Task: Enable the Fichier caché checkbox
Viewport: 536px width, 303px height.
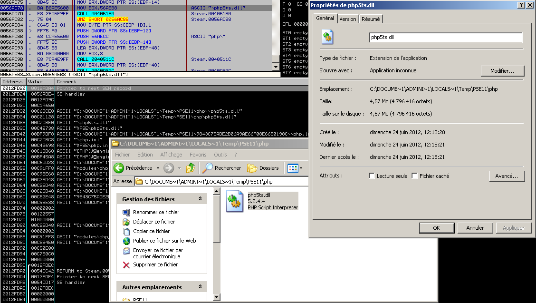Action: (415, 176)
